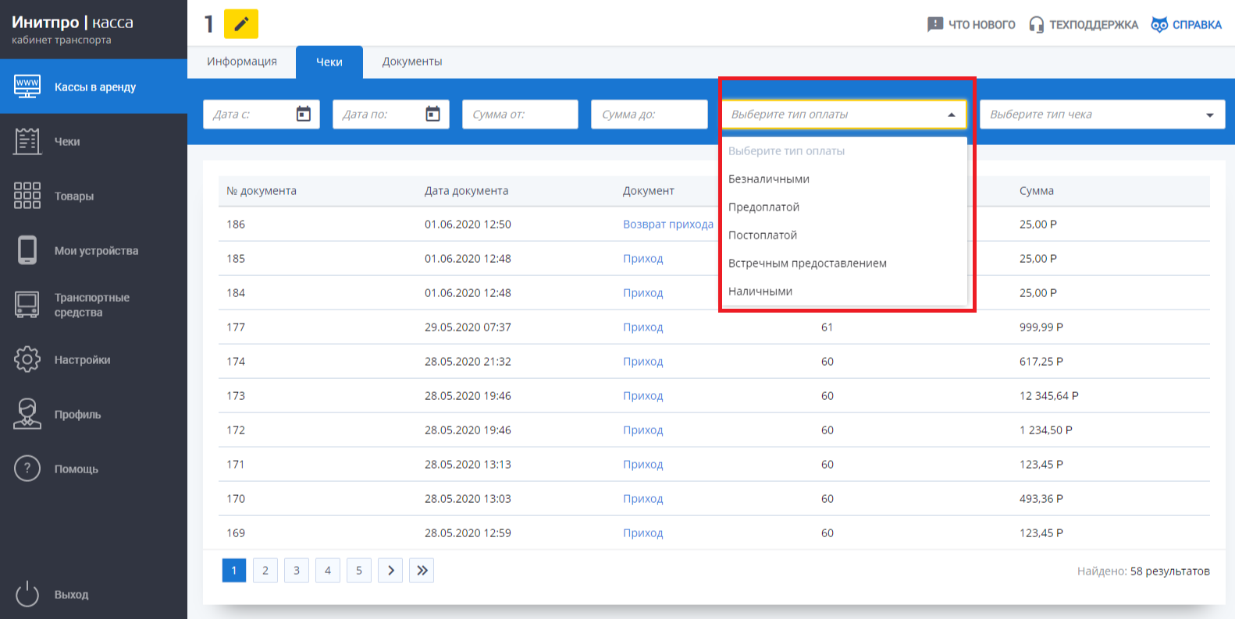
Task: Switch to the Информация tab
Action: [x=242, y=62]
